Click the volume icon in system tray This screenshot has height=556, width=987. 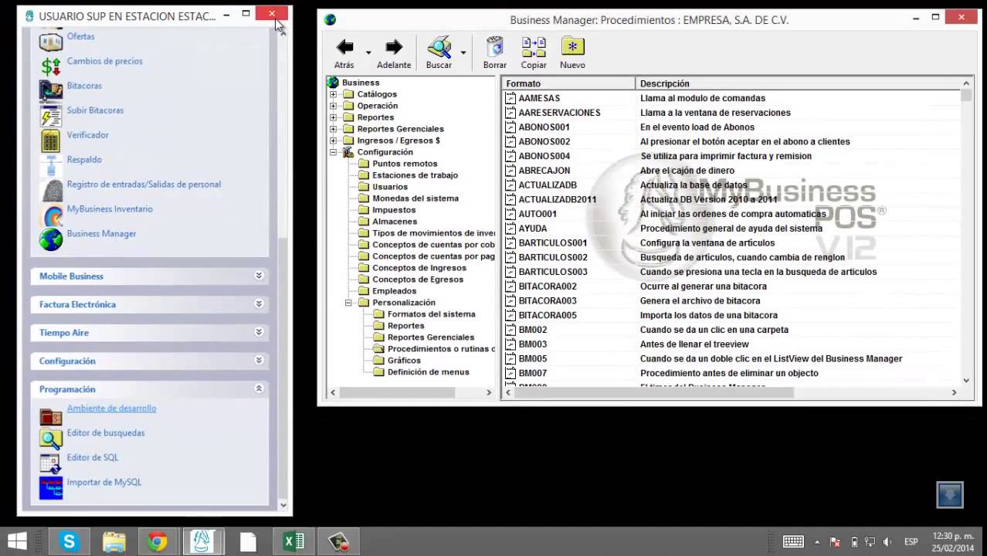click(x=887, y=542)
